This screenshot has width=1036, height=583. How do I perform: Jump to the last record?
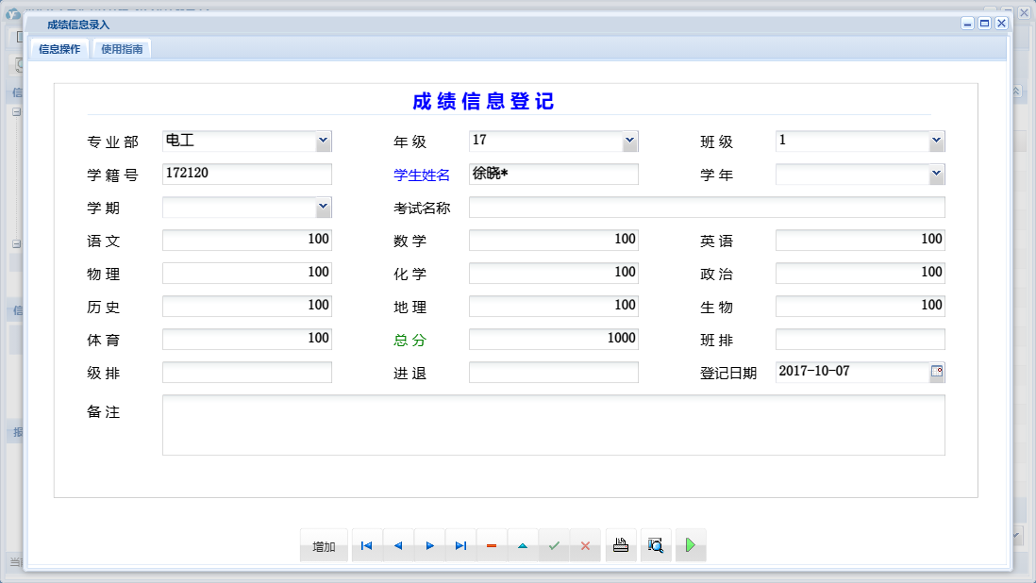point(460,545)
